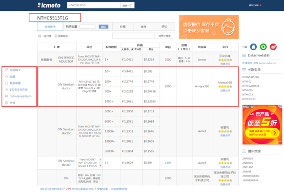Click the up arrow in the description scroll box
Screen dimensions: 284x195
point(100,160)
